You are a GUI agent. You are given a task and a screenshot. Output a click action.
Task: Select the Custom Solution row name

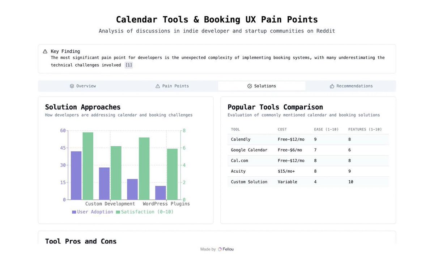pyautogui.click(x=249, y=182)
